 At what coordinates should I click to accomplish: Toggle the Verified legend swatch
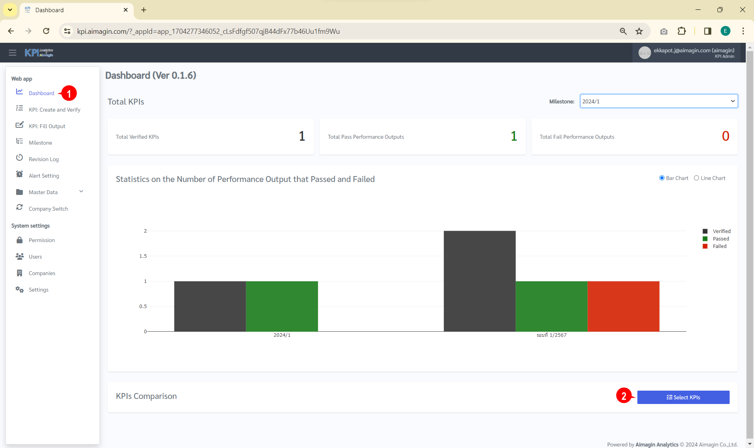pos(705,231)
